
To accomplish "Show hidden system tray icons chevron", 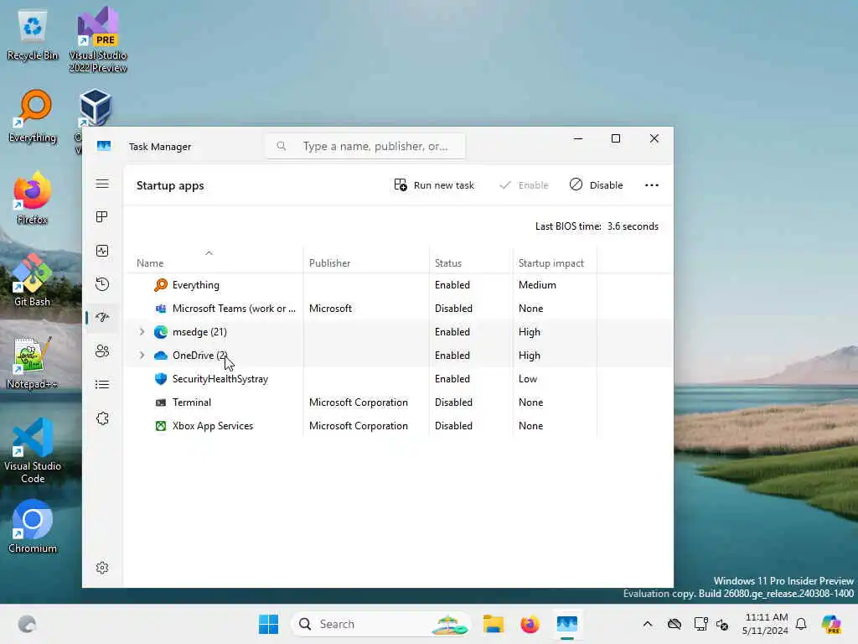I will (648, 624).
